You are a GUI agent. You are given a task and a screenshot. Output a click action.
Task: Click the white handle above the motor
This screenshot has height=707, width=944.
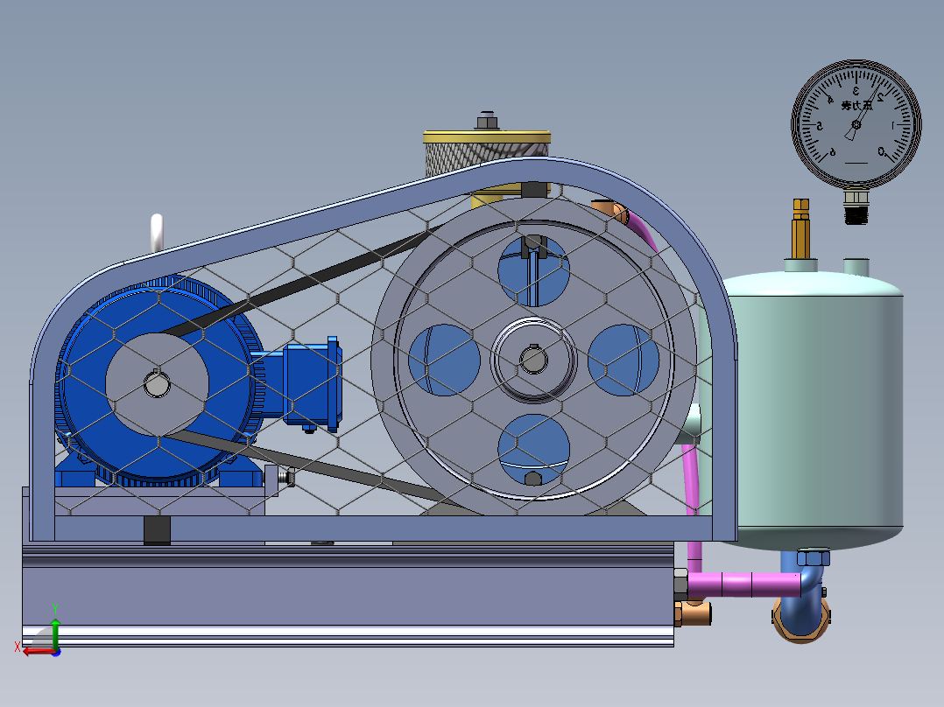(x=157, y=233)
